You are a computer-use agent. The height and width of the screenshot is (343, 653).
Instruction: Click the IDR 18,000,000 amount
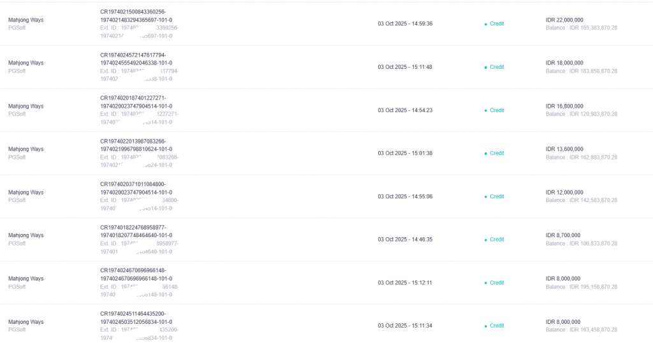pos(564,63)
